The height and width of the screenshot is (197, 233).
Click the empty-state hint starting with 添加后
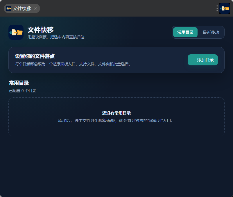(115, 121)
